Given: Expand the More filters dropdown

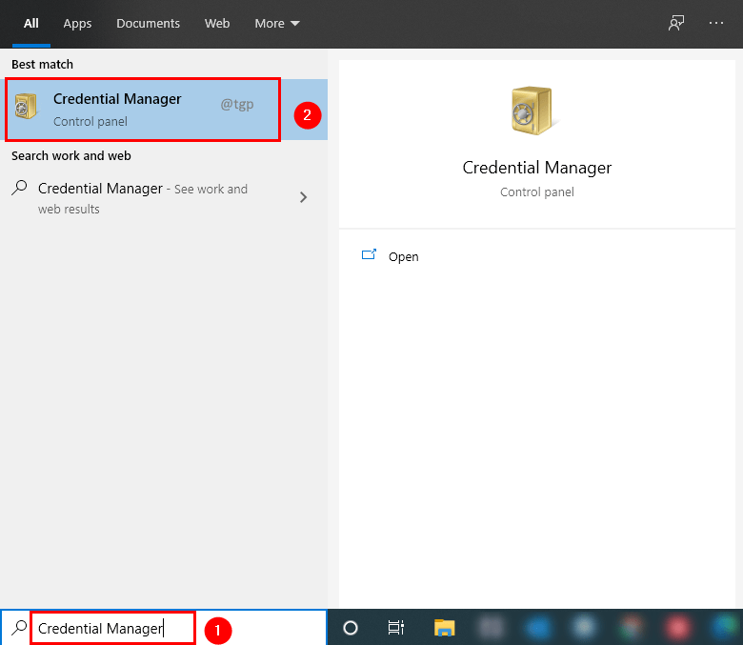Looking at the screenshot, I should click(x=277, y=23).
